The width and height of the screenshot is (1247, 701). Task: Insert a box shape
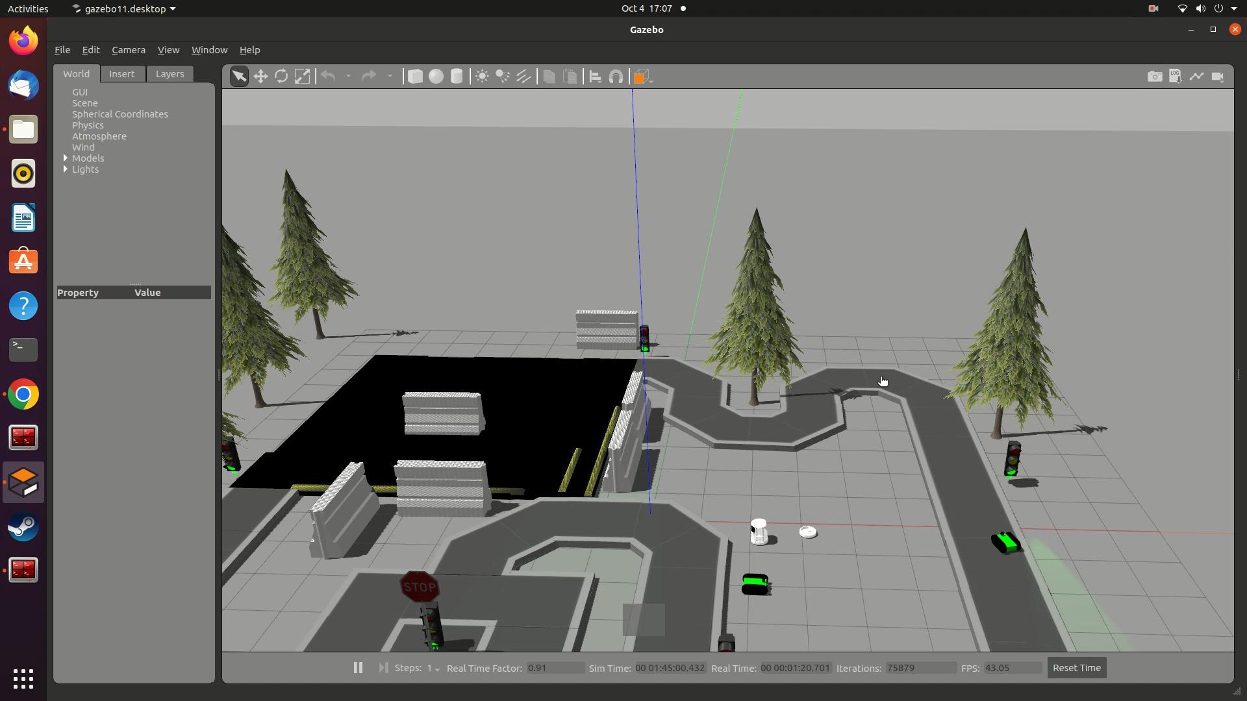[415, 77]
